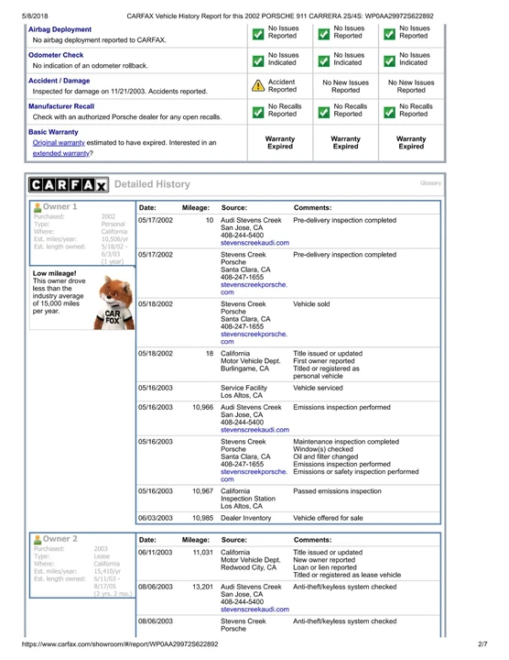
Task: Click the First owner reported comment
Action: tap(324, 361)
